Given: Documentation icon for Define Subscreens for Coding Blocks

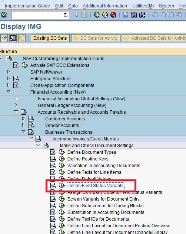Looking at the screenshot, I should click(x=53, y=206).
